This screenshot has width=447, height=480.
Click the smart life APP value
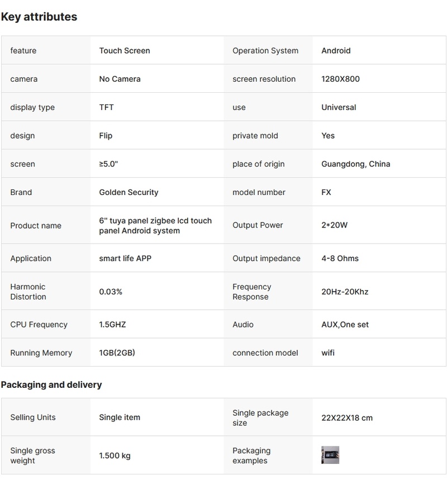point(125,258)
